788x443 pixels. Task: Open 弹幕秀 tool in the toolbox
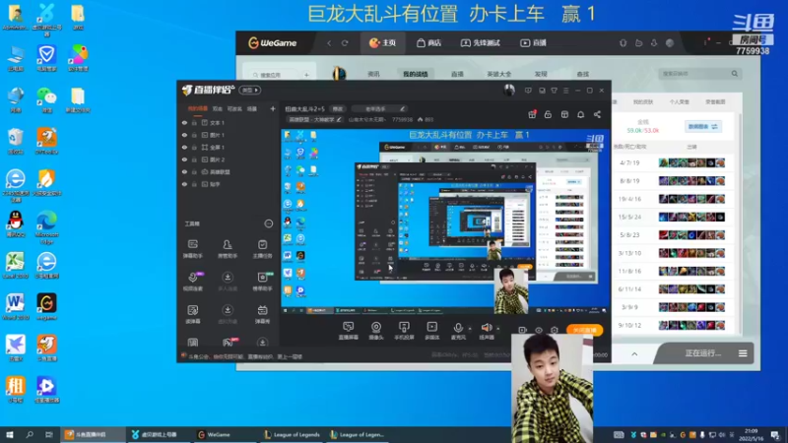[x=262, y=314]
